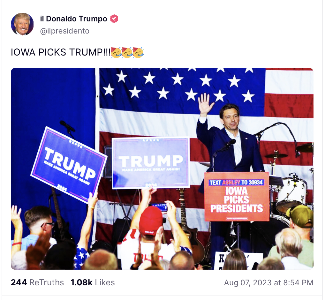Image resolution: width=325 pixels, height=300 pixels.
Task: Click the red verified badge checkmark
Action: pyautogui.click(x=114, y=19)
